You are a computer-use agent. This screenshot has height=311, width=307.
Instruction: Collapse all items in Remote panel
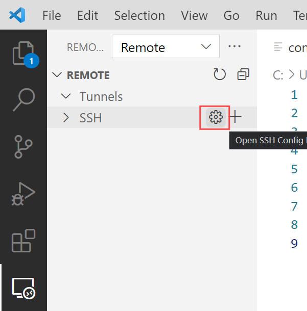pyautogui.click(x=243, y=75)
